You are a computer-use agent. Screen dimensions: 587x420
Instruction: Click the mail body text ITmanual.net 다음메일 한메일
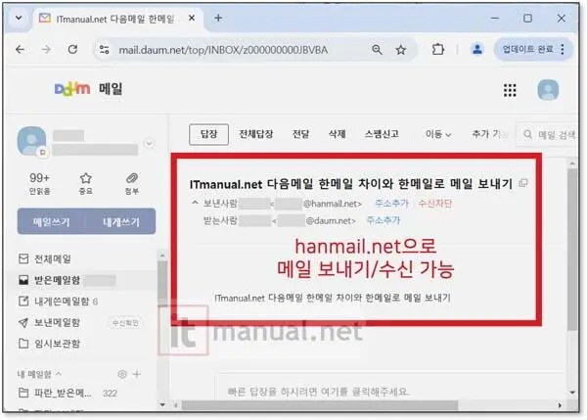pyautogui.click(x=333, y=298)
